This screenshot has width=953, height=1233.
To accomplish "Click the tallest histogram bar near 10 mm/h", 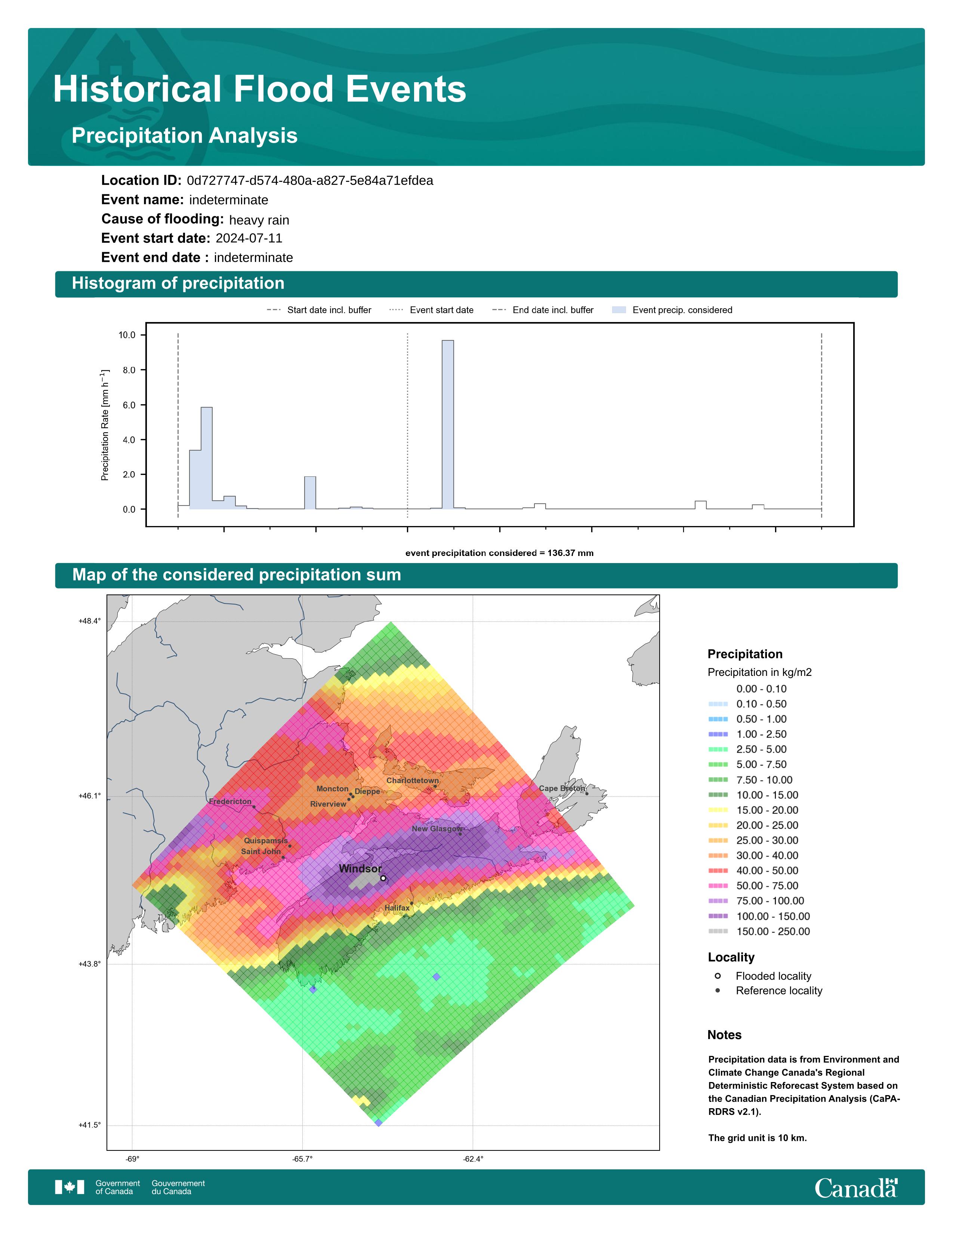I will click(x=448, y=424).
